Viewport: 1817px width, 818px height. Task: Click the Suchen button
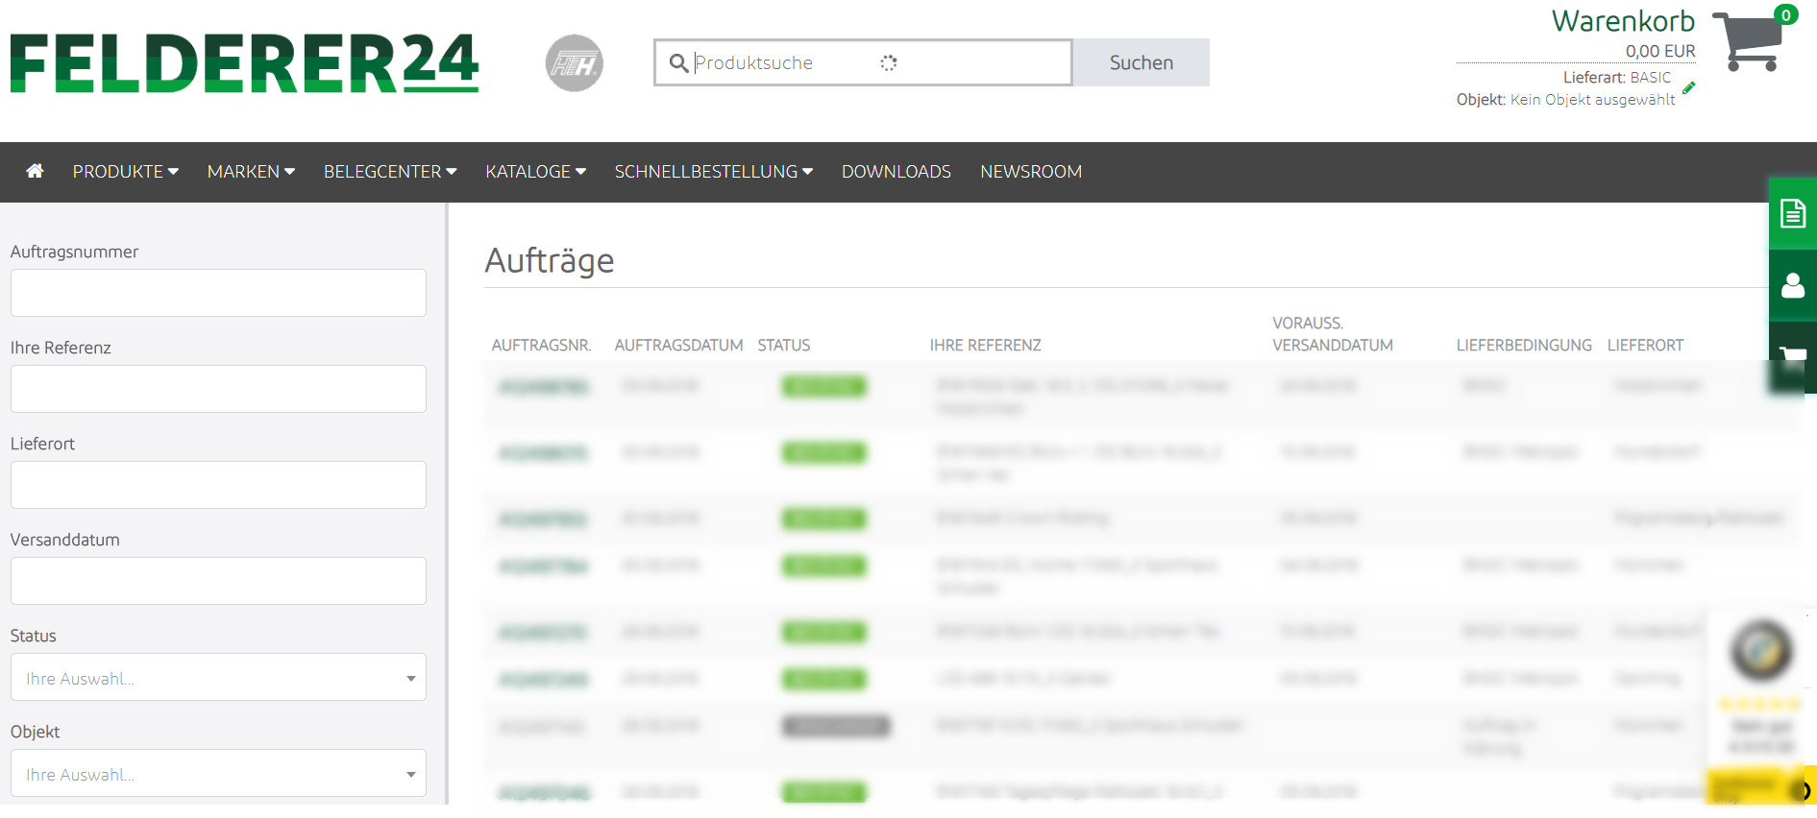(x=1141, y=62)
